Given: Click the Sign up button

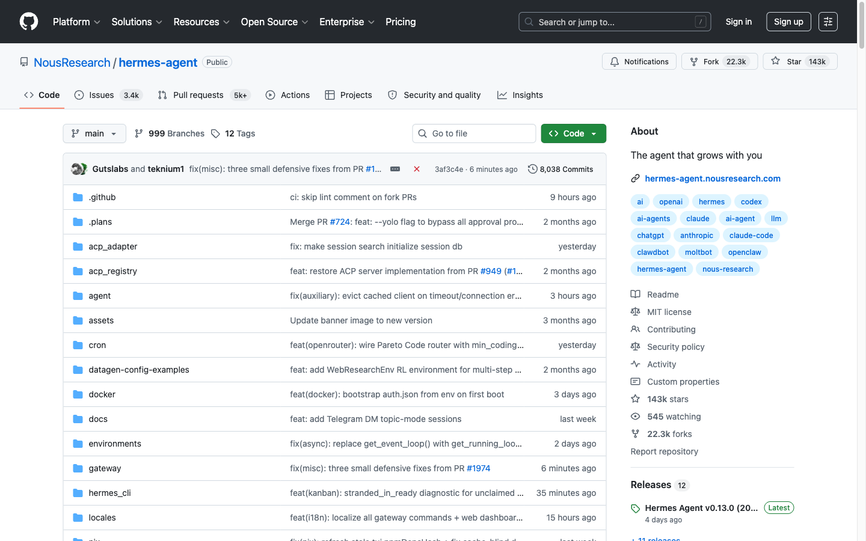Looking at the screenshot, I should (788, 22).
